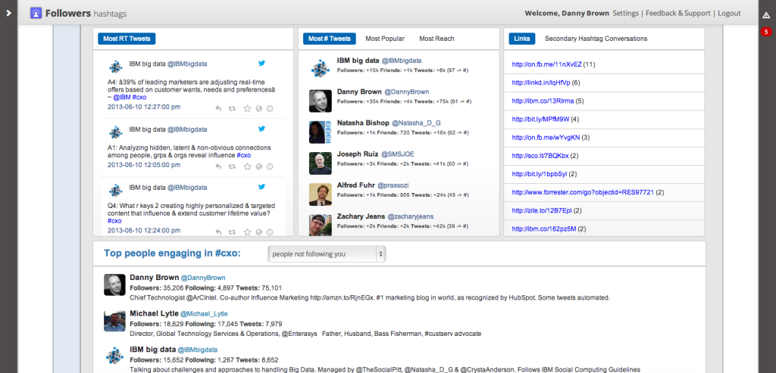Click #cxo hashtag in the A1 tweet
776x373 pixels.
pyautogui.click(x=243, y=155)
